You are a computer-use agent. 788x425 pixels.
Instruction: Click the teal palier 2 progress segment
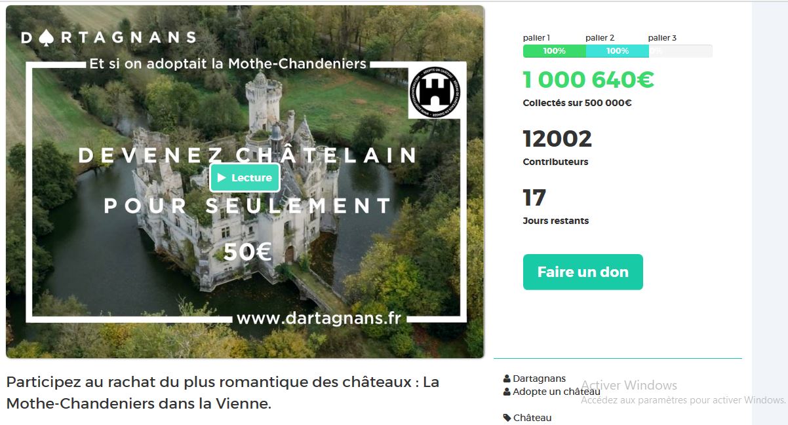[617, 51]
